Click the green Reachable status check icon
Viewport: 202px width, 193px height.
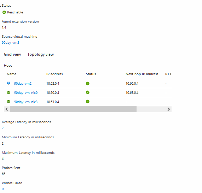[x=4, y=12]
